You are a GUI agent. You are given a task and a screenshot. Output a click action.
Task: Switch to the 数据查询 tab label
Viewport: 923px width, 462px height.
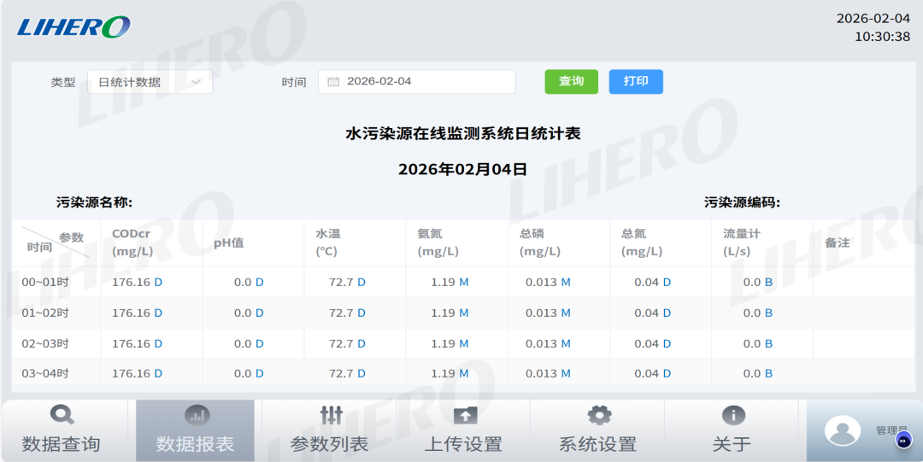pyautogui.click(x=62, y=444)
